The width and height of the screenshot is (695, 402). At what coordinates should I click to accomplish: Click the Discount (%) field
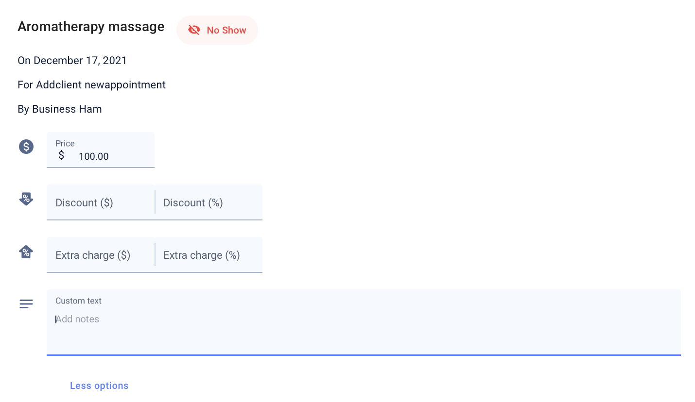[209, 202]
